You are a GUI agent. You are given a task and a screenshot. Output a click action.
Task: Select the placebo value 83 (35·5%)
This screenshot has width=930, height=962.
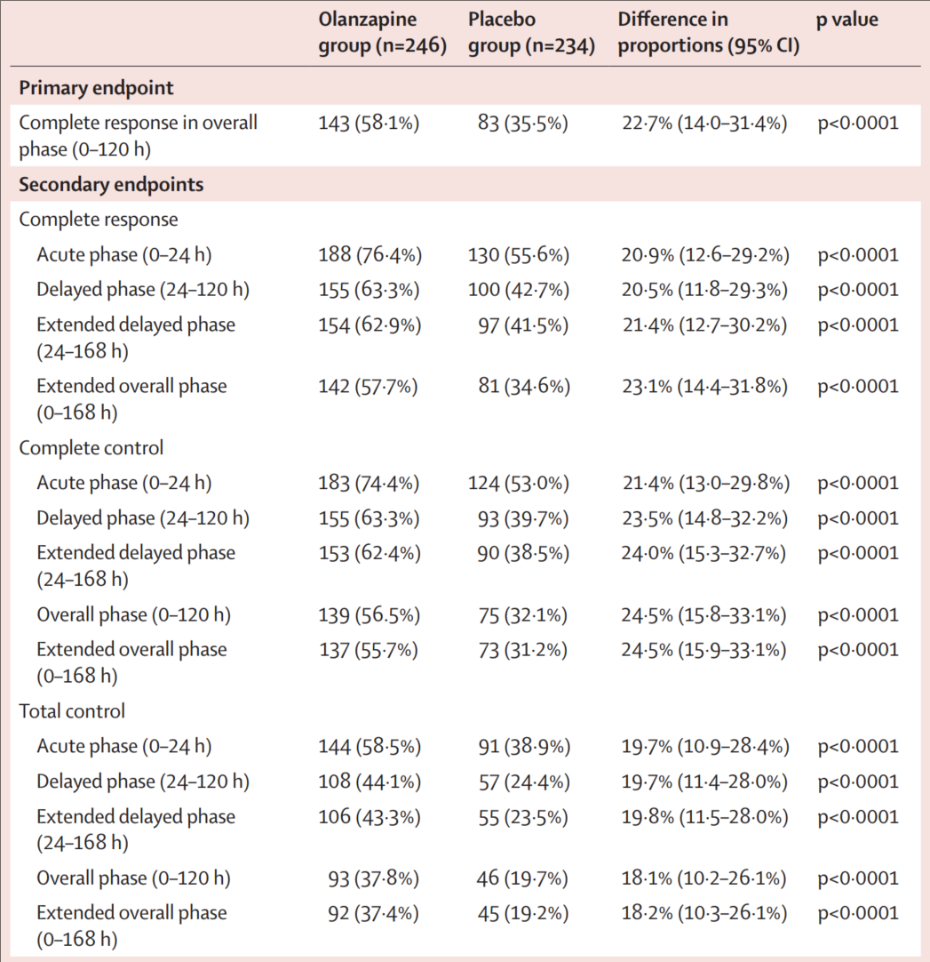click(x=523, y=124)
